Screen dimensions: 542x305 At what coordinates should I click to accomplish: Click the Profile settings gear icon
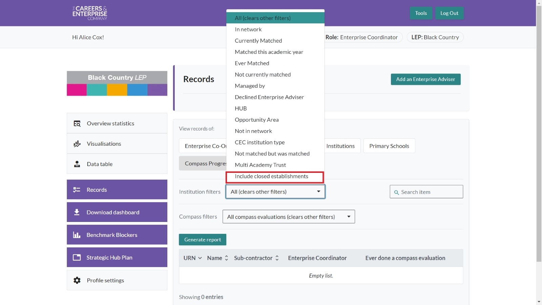coord(77,280)
